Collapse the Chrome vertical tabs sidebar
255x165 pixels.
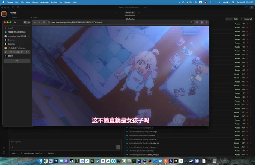15,22
